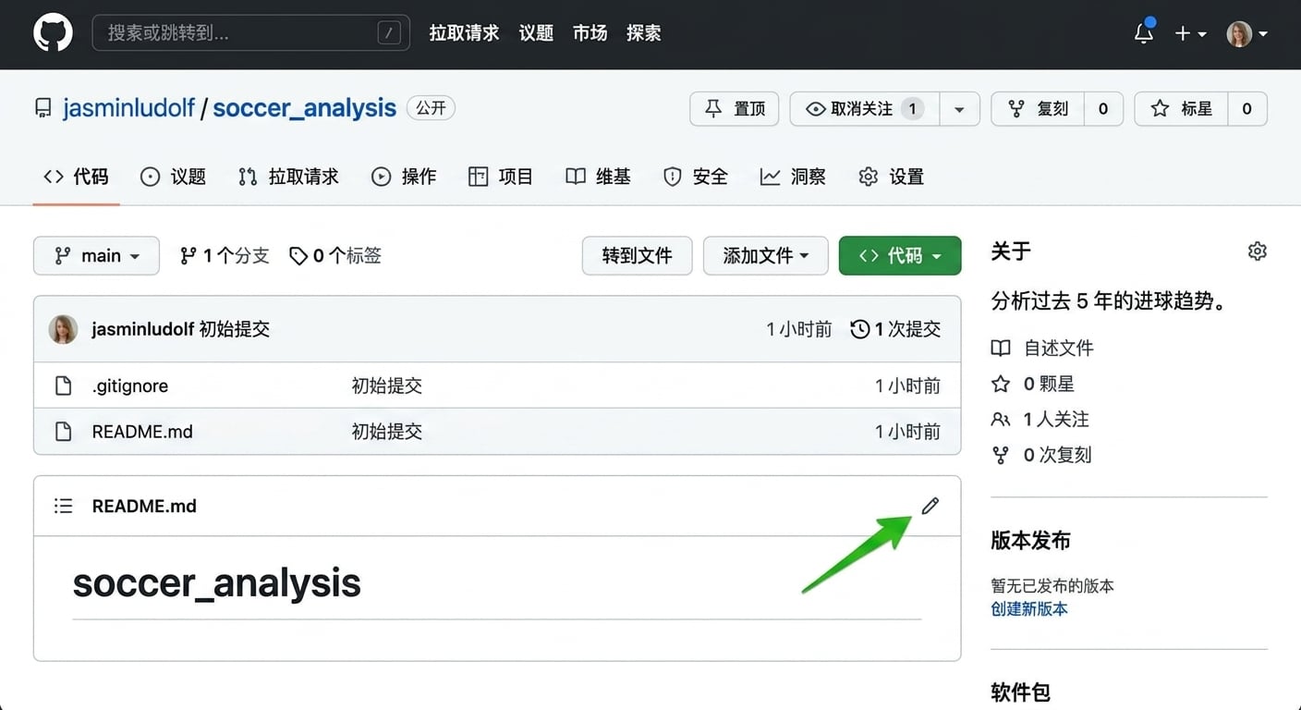View 0 颗星 stargazers link
1301x710 pixels.
tap(1033, 384)
